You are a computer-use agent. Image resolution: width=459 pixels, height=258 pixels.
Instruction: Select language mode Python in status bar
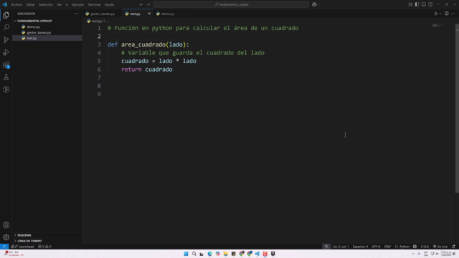[x=402, y=247]
